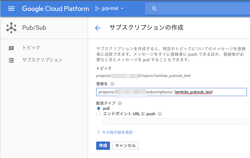
Task: Click the list icon next to サブスクリプション
Action: [11, 61]
